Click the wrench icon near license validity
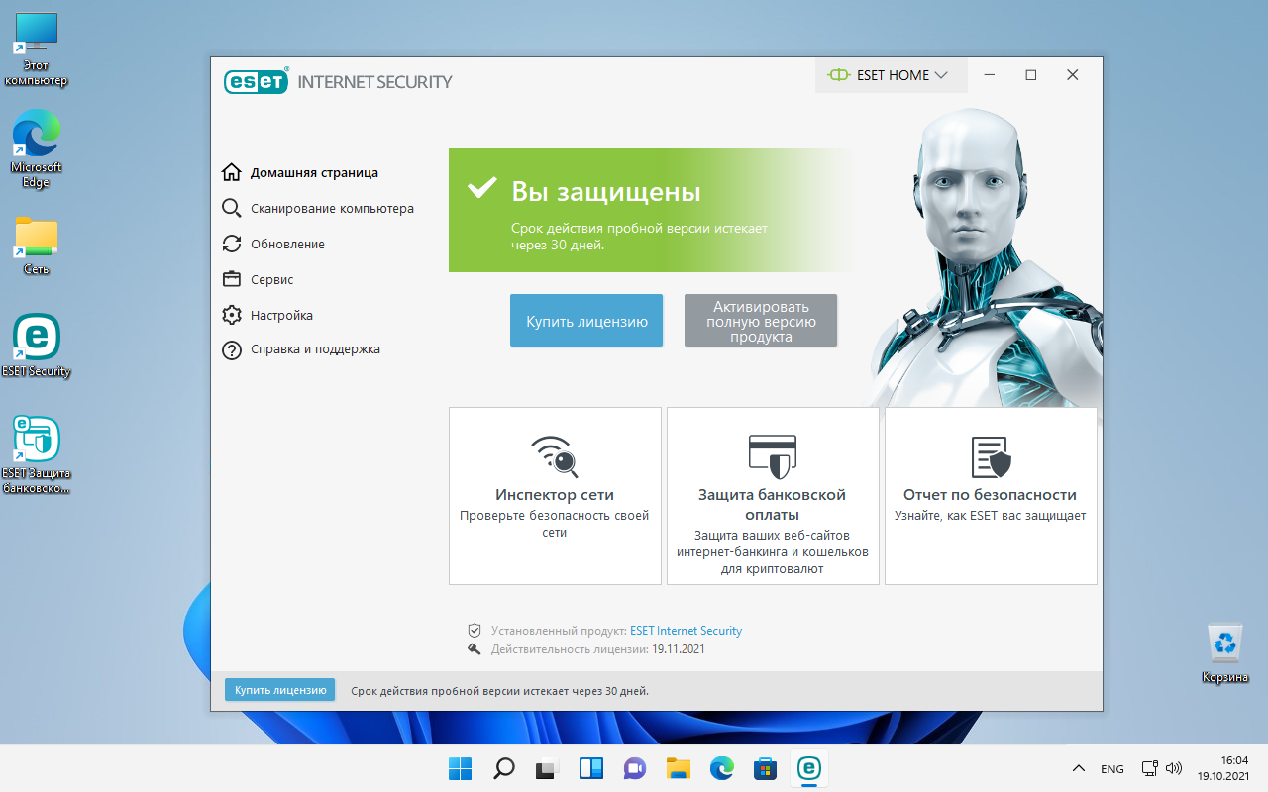1268x792 pixels. (x=475, y=648)
